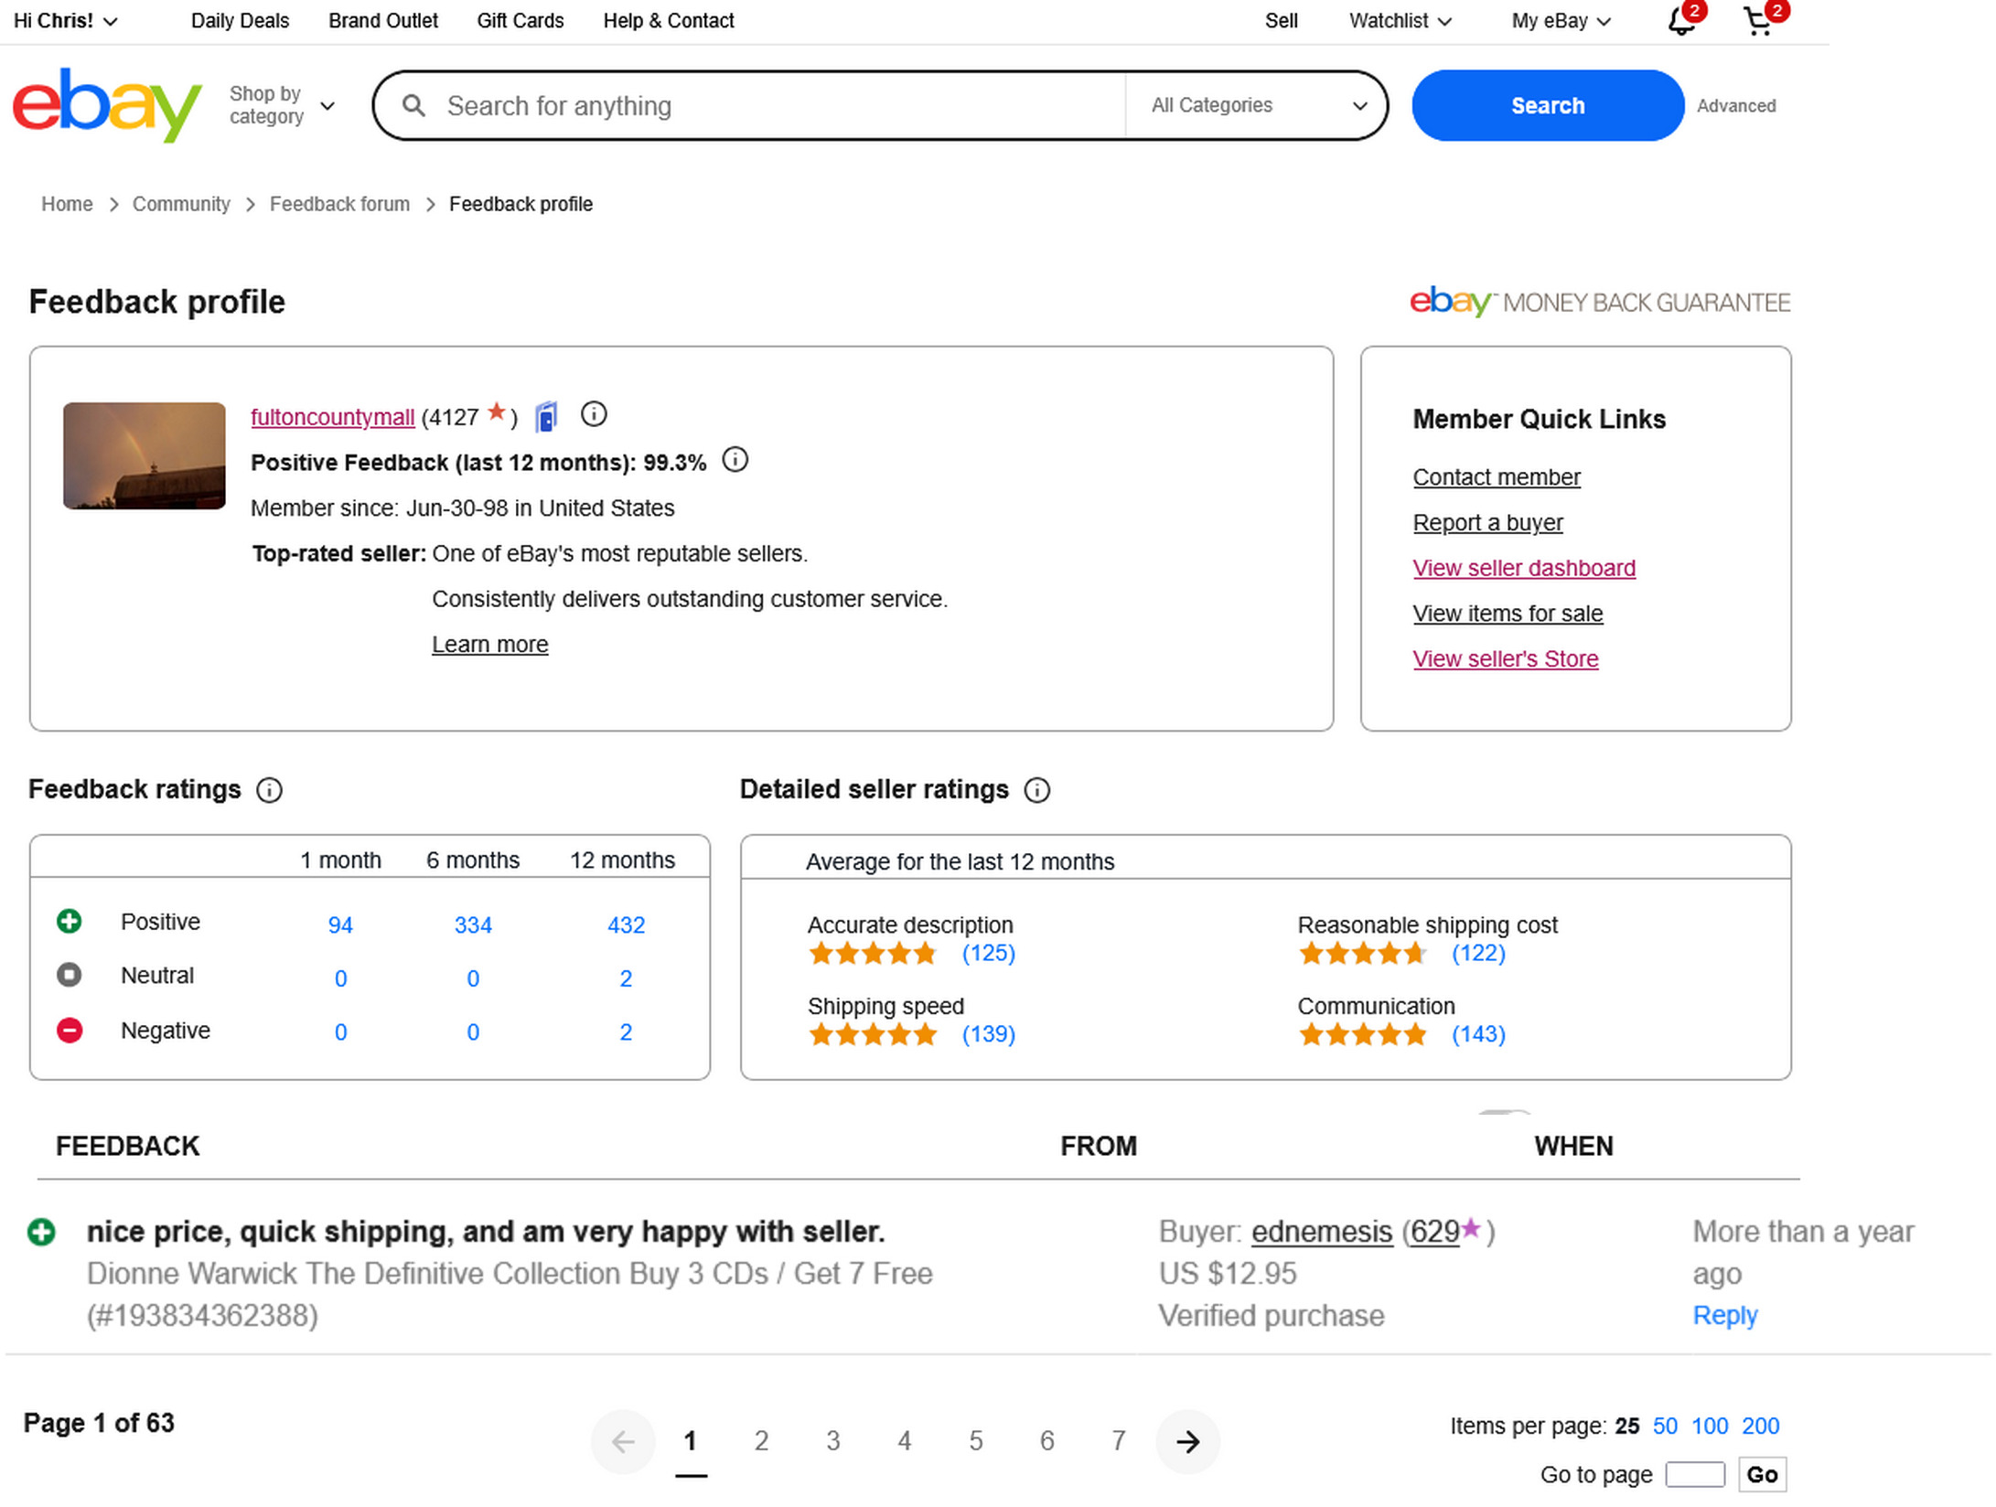Open Help & Contact menu item
1996x1507 pixels.
668,21
